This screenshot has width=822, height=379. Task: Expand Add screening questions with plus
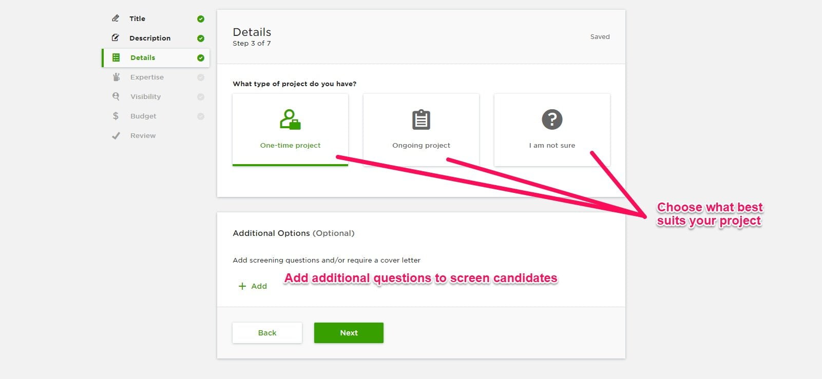coord(253,286)
